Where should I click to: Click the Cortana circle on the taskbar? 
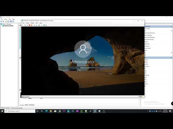click(37, 111)
